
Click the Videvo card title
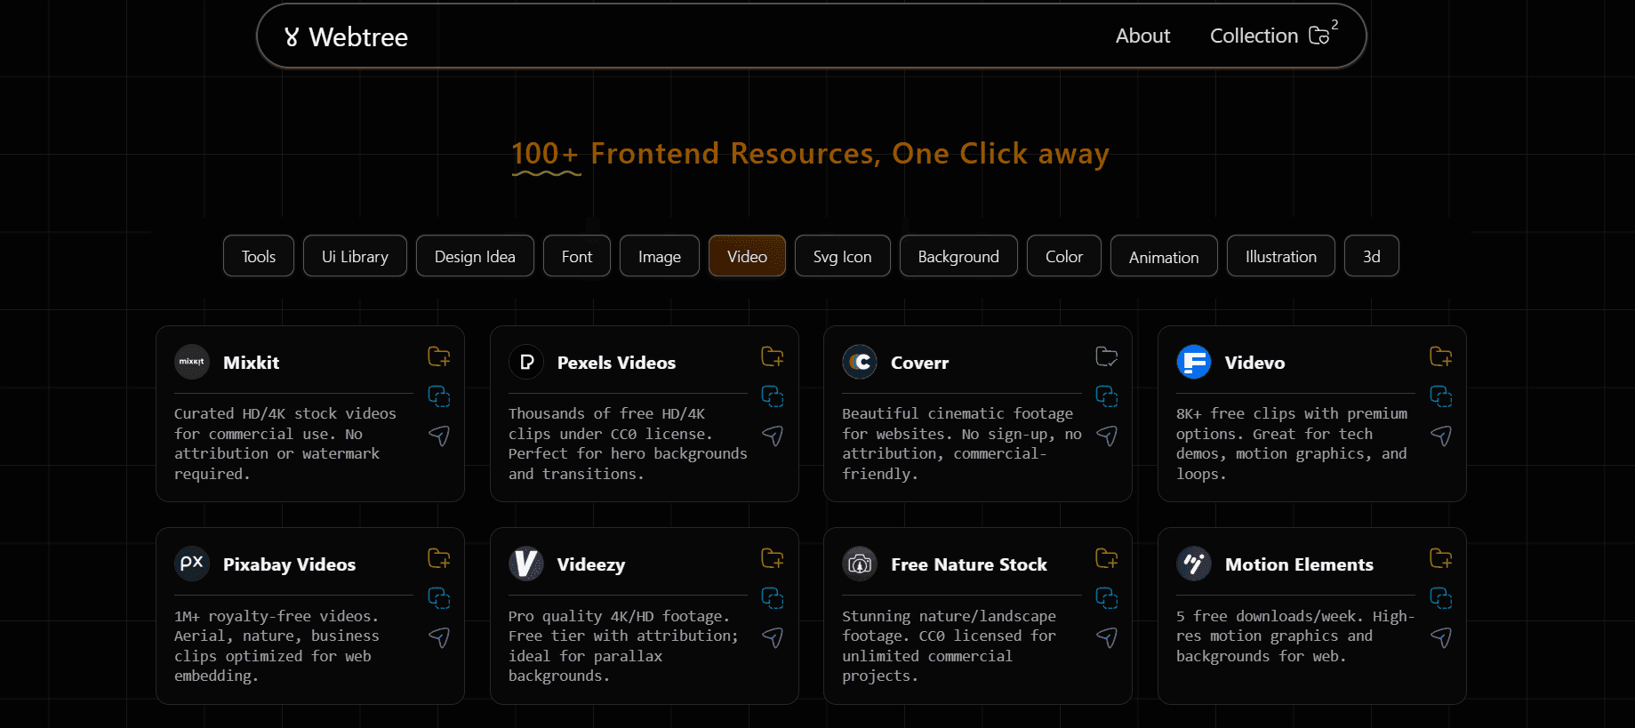1254,363
